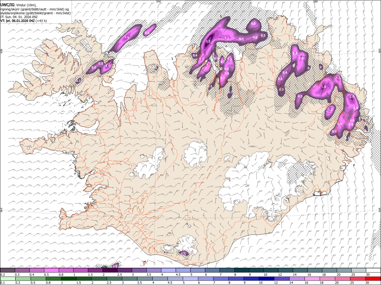Viewport: 381px width, 285px height.
Task: Click the 20W longitude label
Action: (158, 1)
